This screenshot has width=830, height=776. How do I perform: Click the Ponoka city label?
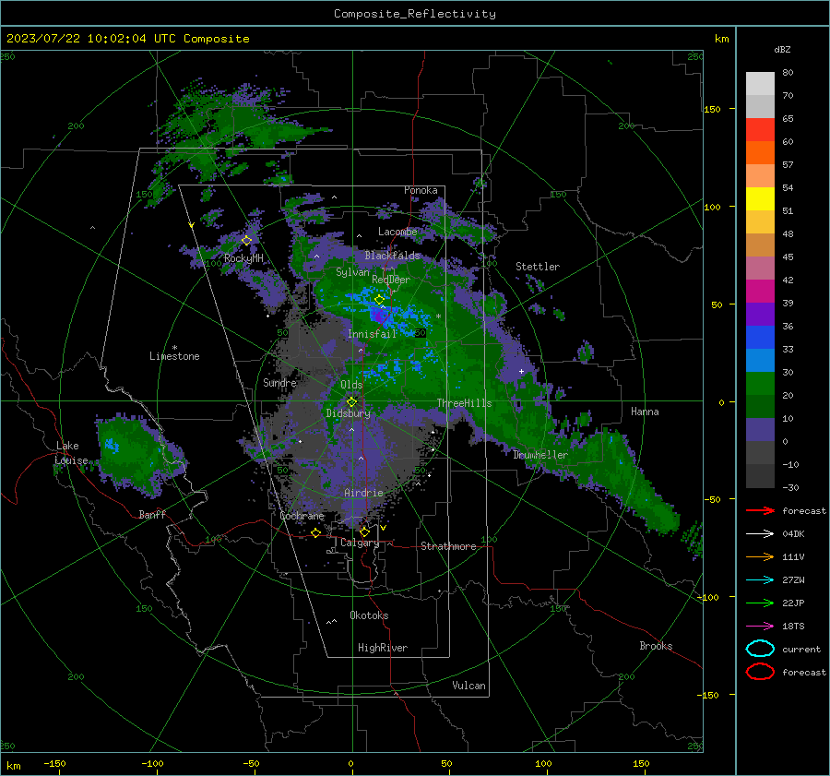[421, 190]
